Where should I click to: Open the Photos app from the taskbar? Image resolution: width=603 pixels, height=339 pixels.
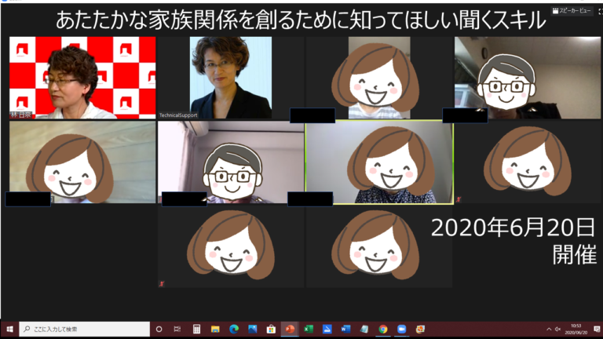(253, 329)
